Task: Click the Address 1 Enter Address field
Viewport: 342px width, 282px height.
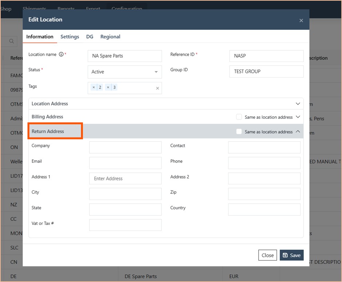Action: [126, 179]
